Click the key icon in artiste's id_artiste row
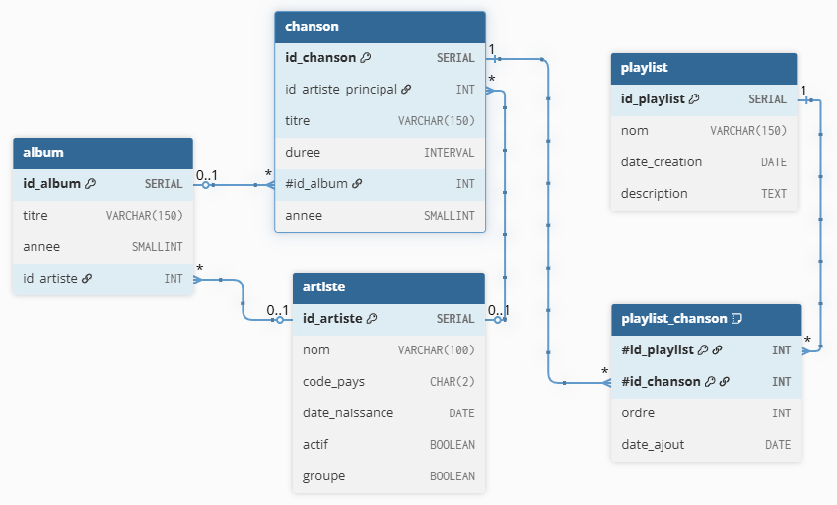837x505 pixels. (x=371, y=319)
